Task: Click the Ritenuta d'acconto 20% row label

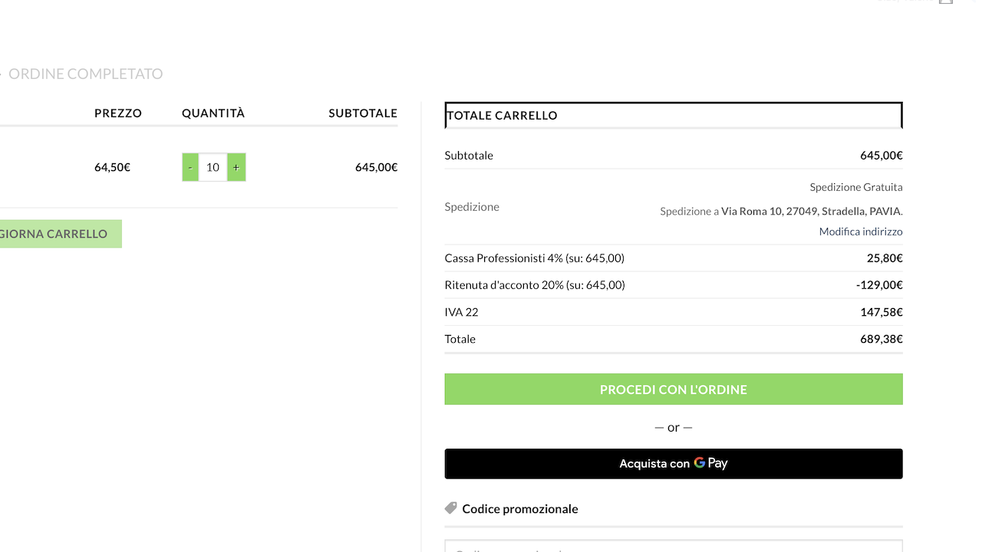Action: [x=535, y=285]
